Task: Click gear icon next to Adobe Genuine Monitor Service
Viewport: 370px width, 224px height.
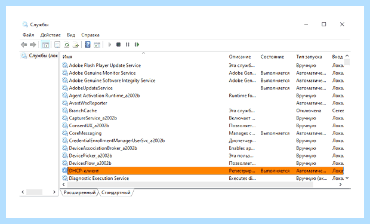Action: [65, 73]
